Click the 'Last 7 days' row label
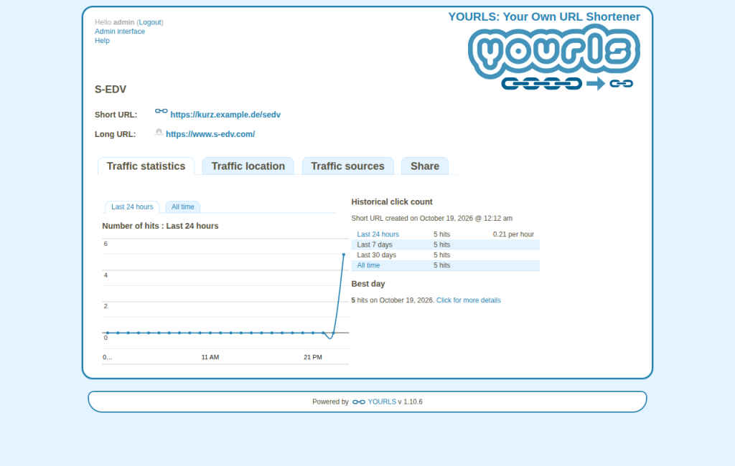The height and width of the screenshot is (466, 735). coord(375,244)
